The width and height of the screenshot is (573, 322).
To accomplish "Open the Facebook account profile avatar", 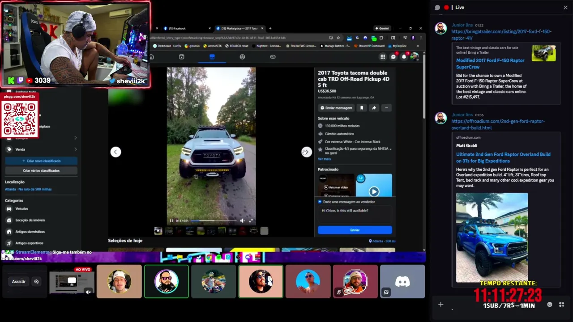I will (415, 56).
